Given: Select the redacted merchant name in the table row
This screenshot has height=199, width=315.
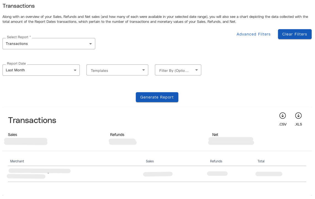Looking at the screenshot, I should [39, 173].
